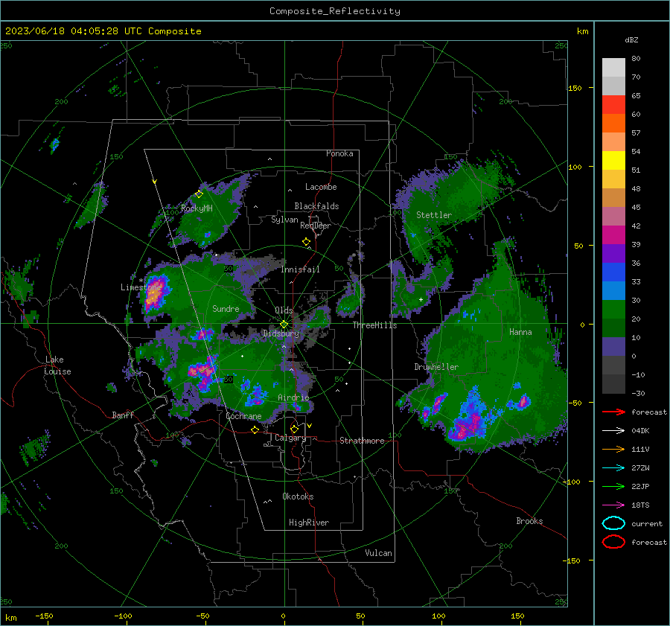Click the Drumheller city label

[436, 367]
